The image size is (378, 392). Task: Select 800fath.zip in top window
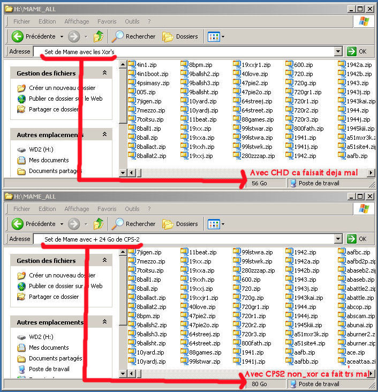305,129
